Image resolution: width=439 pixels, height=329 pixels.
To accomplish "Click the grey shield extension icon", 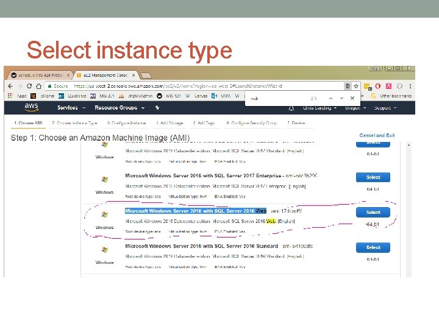I will pos(399,86).
